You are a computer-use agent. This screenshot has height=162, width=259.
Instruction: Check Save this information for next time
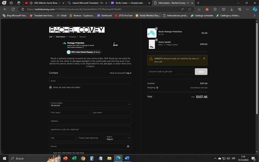pyautogui.click(x=51, y=153)
